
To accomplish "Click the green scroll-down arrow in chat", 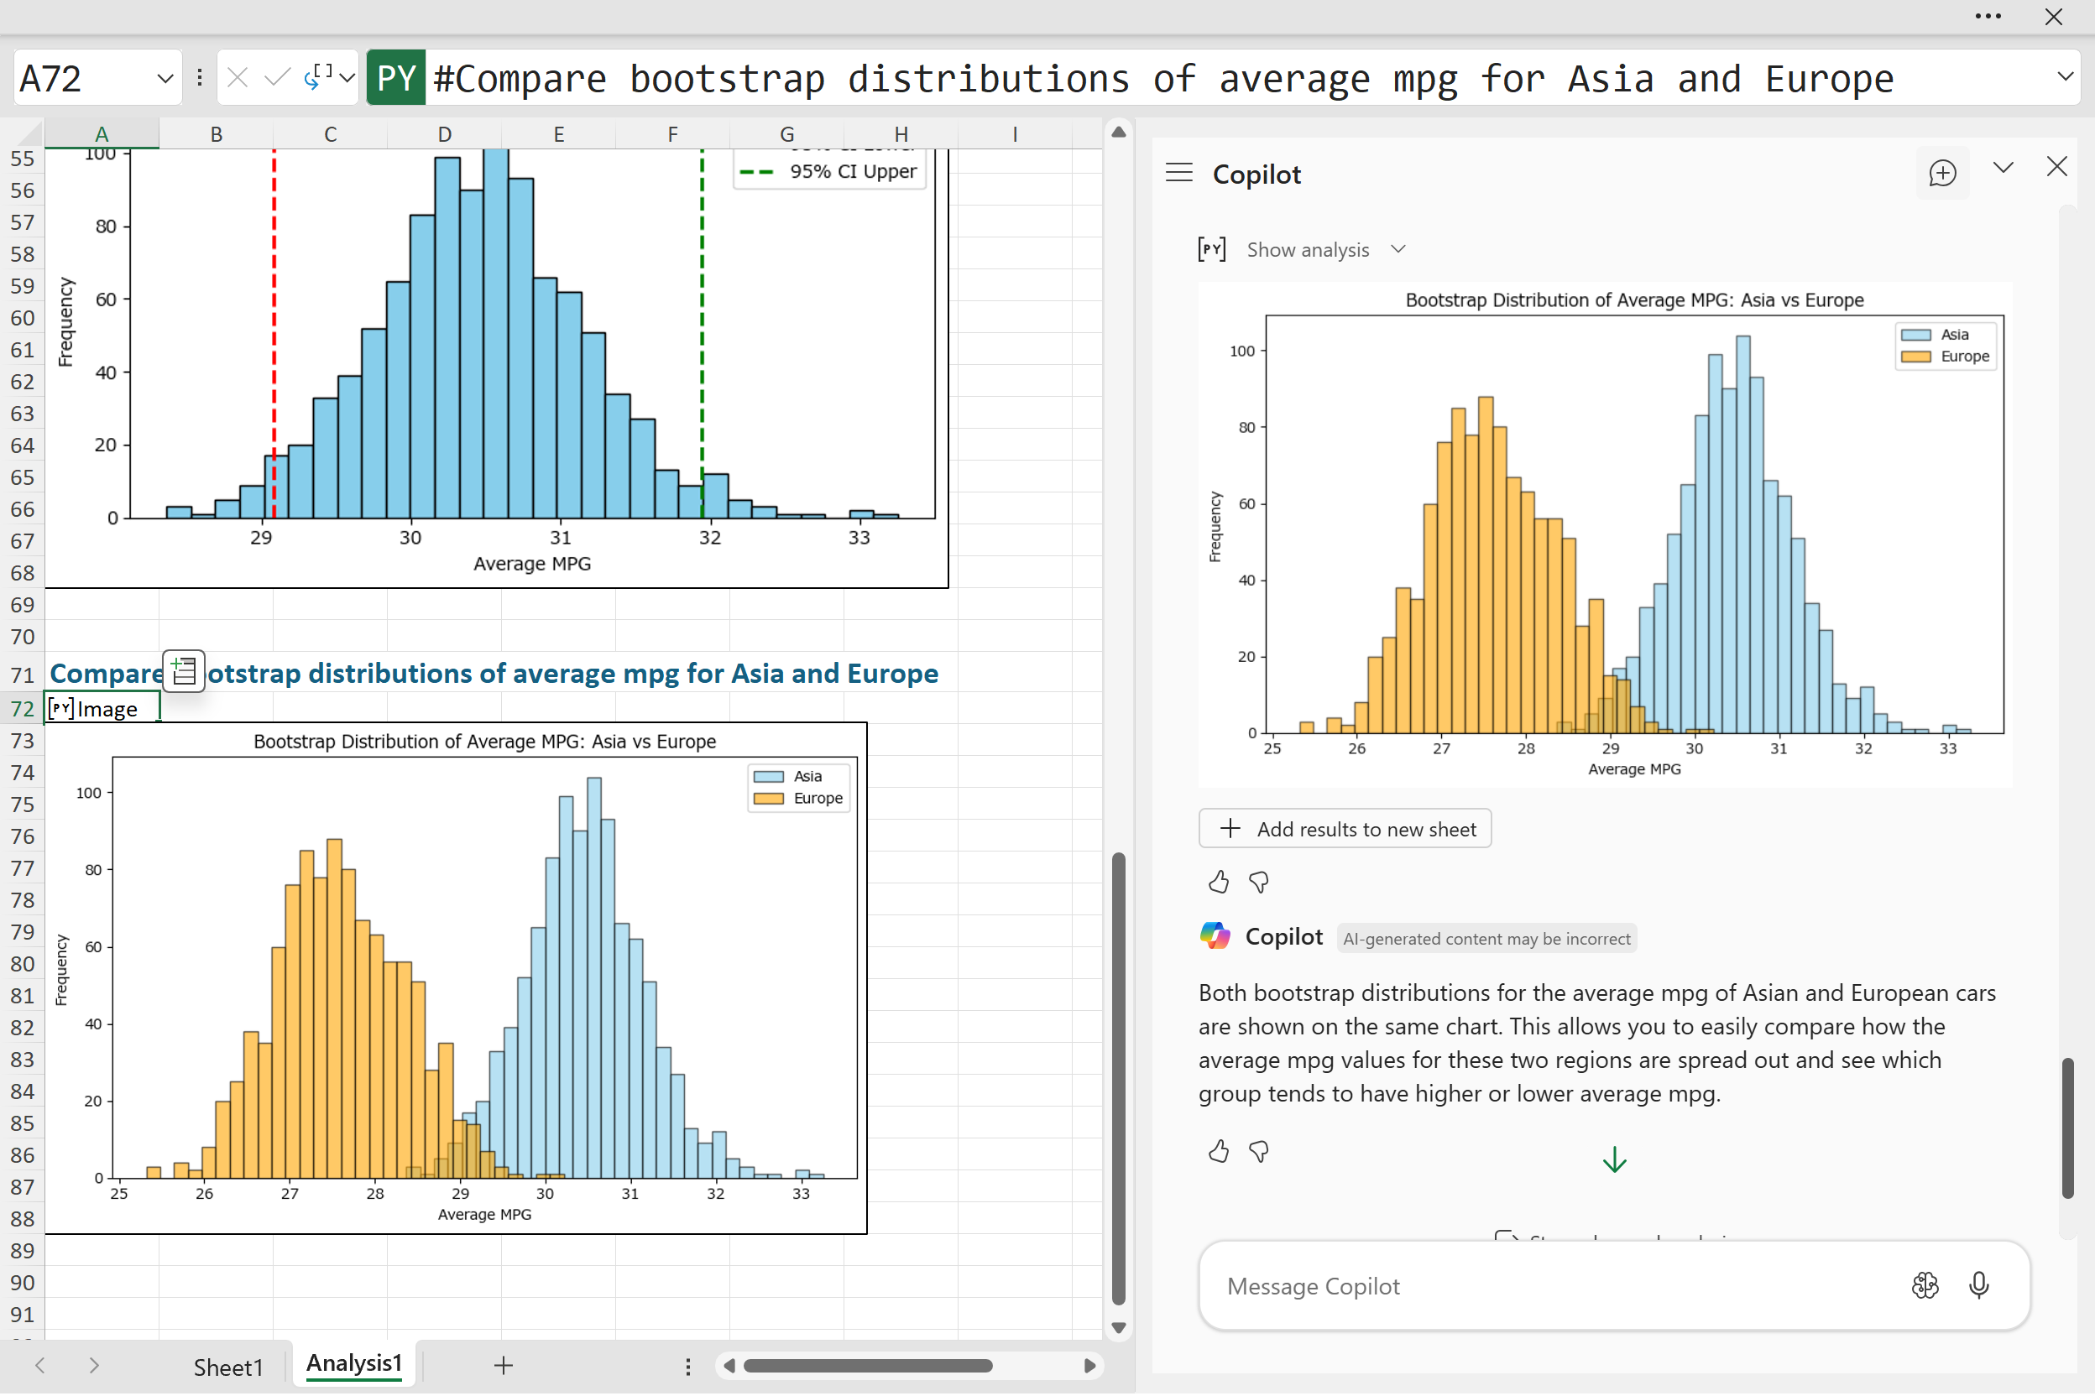I will point(1614,1159).
